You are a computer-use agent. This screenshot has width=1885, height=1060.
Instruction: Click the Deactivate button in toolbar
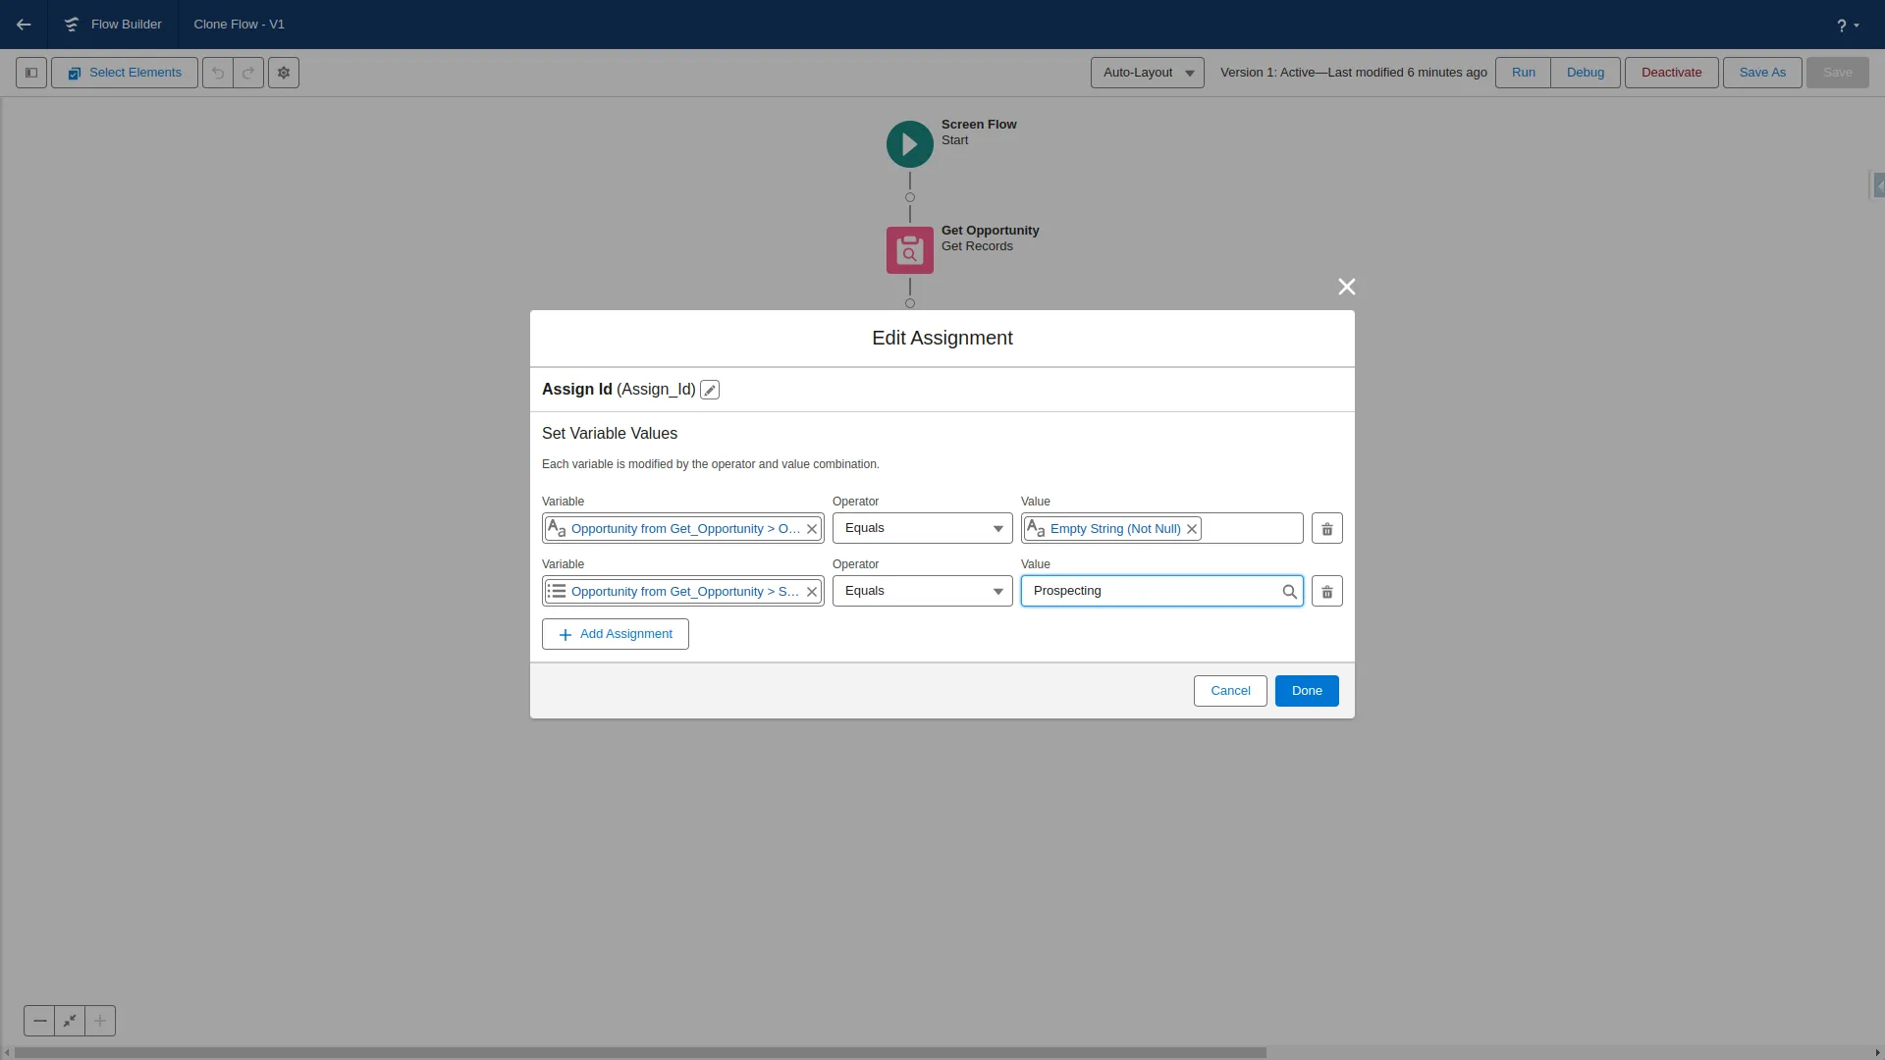(x=1671, y=73)
